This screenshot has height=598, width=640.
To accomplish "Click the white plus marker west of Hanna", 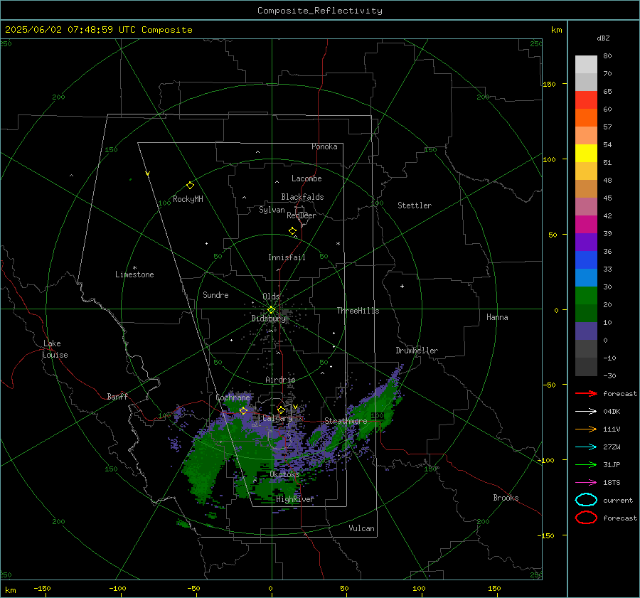I will [x=402, y=286].
